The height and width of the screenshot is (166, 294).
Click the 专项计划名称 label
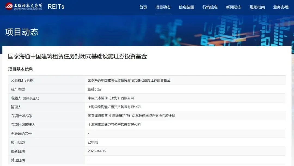(x=21, y=116)
